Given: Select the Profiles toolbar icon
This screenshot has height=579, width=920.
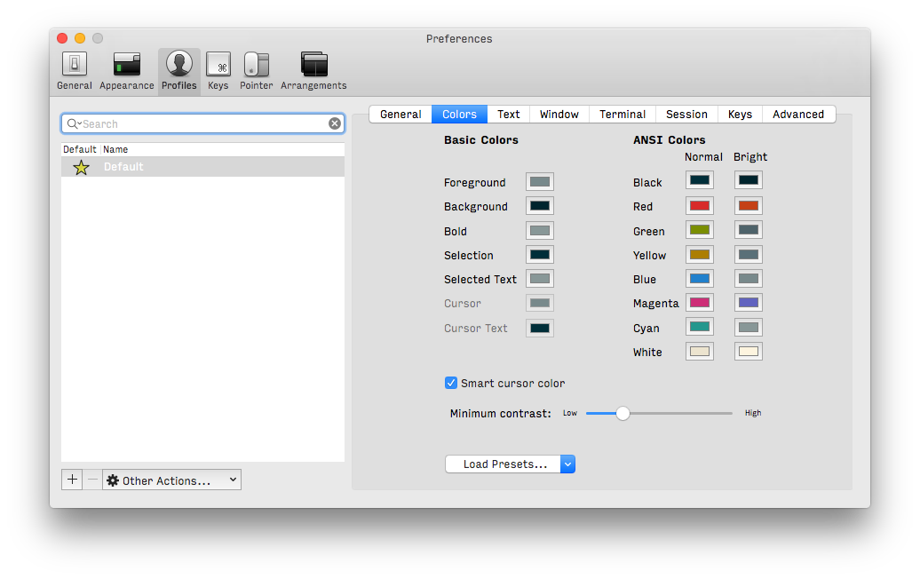Looking at the screenshot, I should [x=179, y=71].
